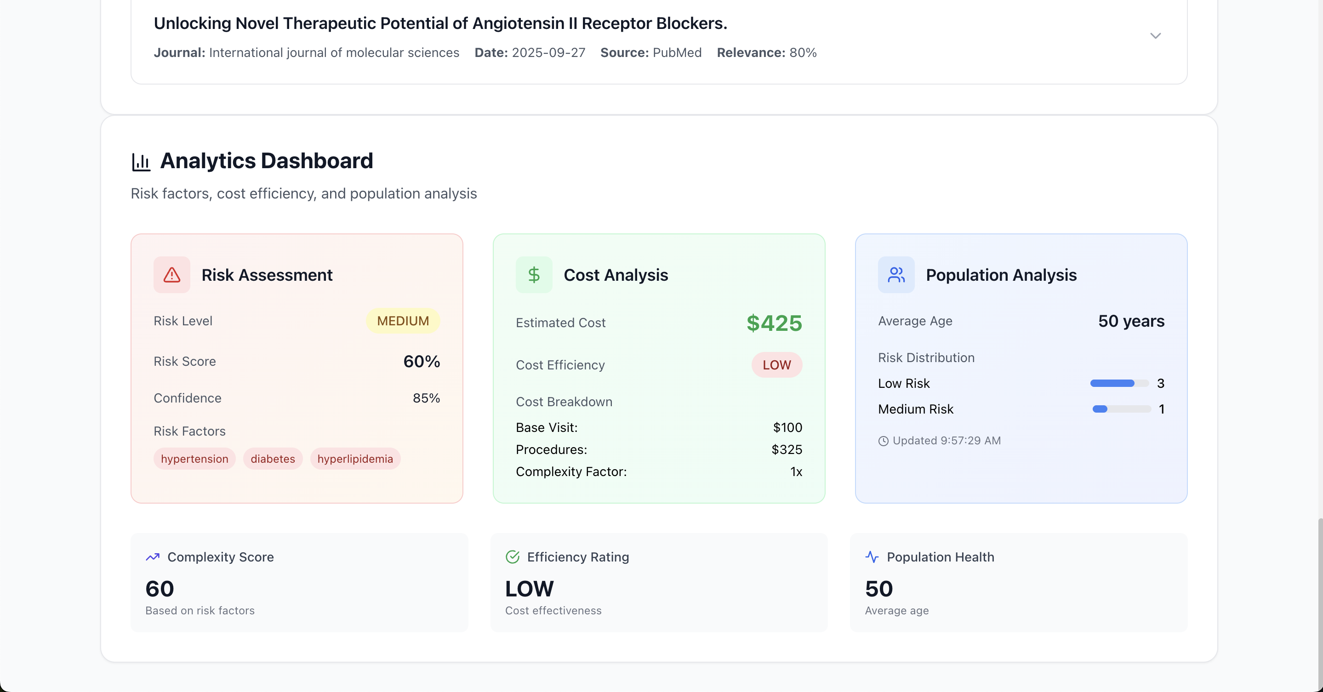Screen dimensions: 1323x692
Task: Click the Medium Risk distribution progress bar
Action: 1121,409
